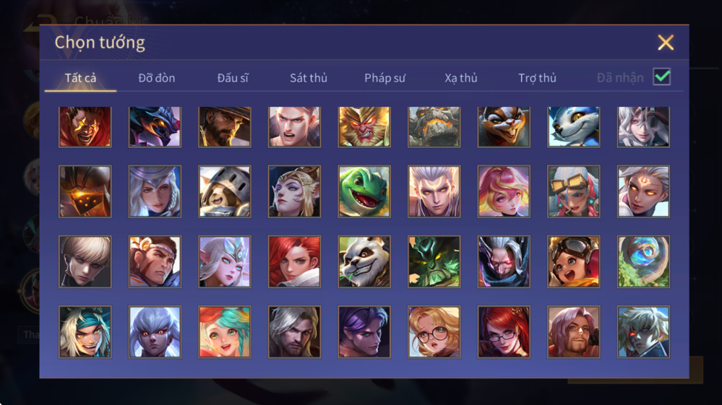
Task: Pick the golden monkey king hero
Action: [x=364, y=127]
